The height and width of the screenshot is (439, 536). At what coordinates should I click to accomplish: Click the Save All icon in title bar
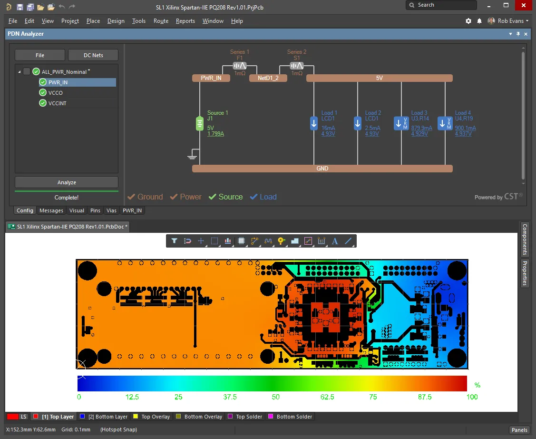(30, 7)
